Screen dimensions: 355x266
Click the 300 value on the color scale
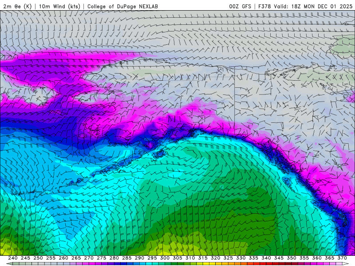pyautogui.click(x=165, y=258)
